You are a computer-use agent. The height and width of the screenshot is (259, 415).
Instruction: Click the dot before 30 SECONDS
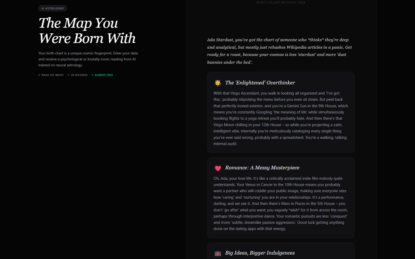68,75
